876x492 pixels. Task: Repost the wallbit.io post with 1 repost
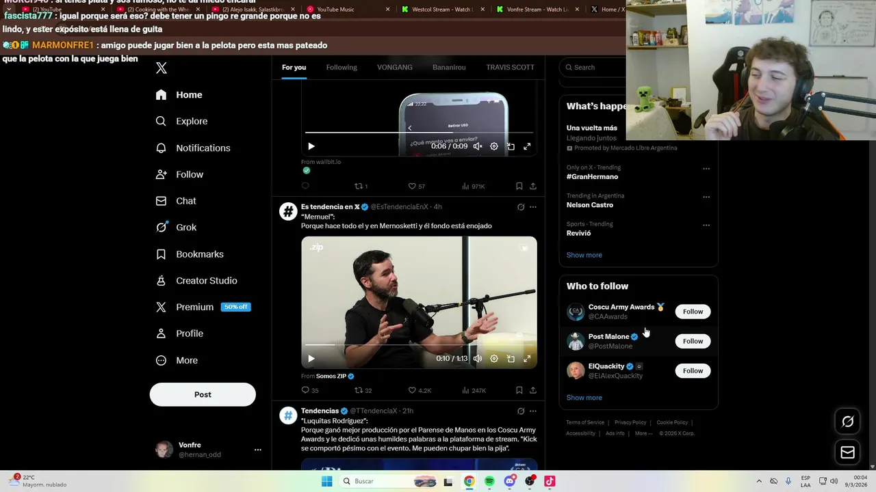tap(361, 186)
